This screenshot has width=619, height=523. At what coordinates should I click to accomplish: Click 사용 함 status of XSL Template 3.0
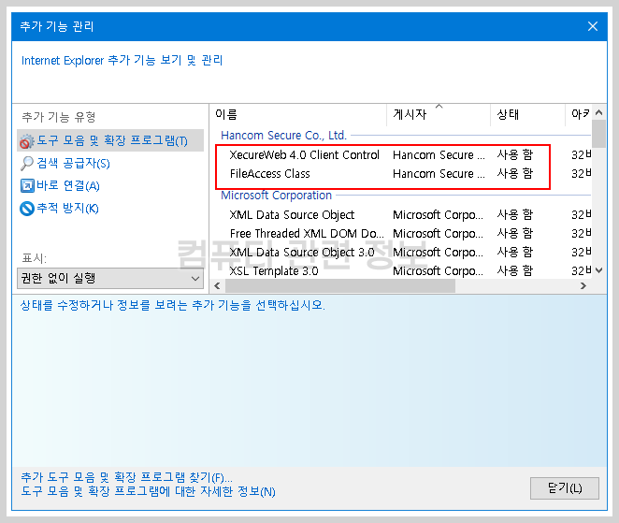515,271
